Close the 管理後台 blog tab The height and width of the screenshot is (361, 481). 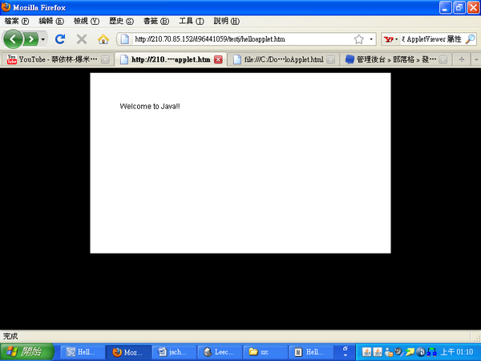(443, 59)
